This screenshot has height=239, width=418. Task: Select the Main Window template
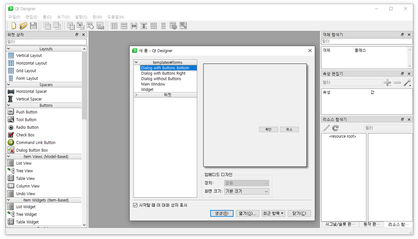[153, 84]
